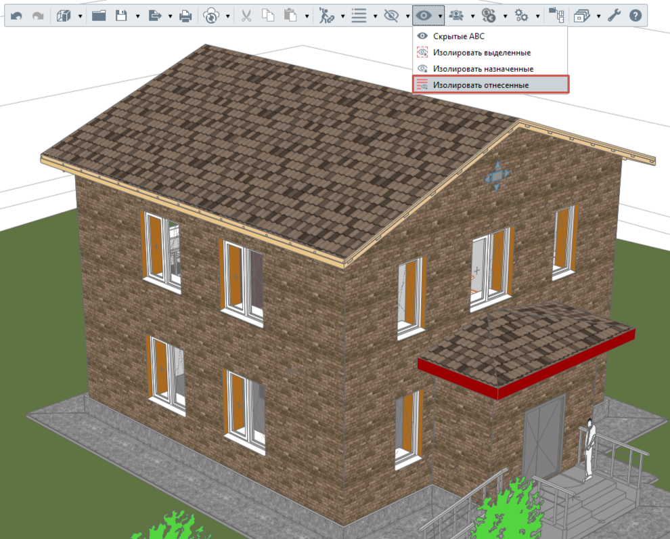Undo the last action with the back arrow
The height and width of the screenshot is (539, 670).
pos(16,16)
